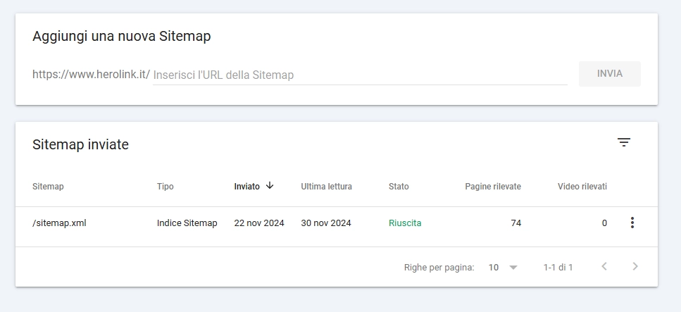Go to the next page arrow
Image resolution: width=681 pixels, height=312 pixels.
[x=635, y=266]
